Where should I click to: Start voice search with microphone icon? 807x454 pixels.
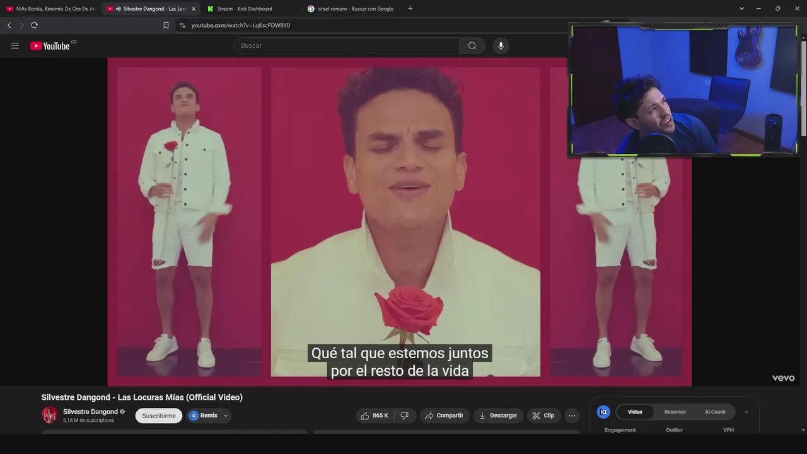point(501,45)
